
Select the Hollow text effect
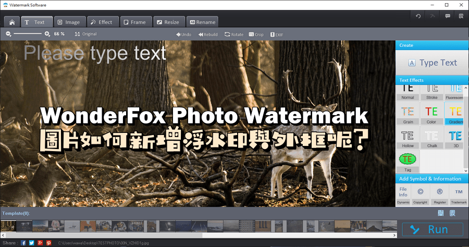tap(408, 138)
